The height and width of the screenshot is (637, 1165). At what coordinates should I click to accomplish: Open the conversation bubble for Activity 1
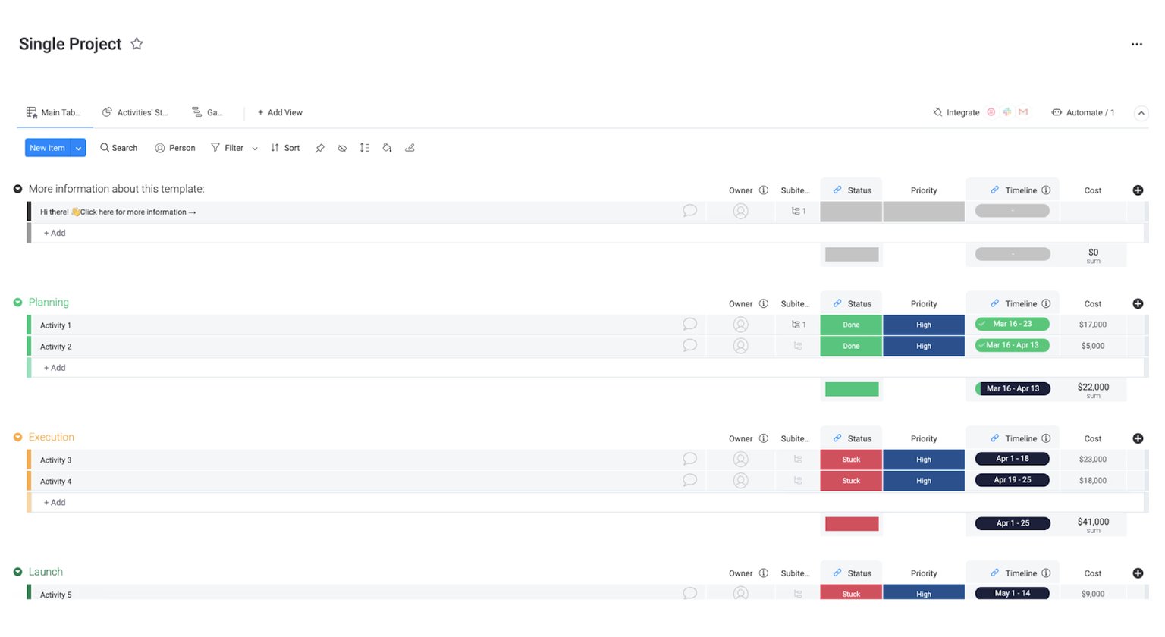pos(689,325)
